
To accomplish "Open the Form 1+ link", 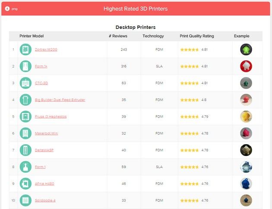I will click(x=41, y=66).
